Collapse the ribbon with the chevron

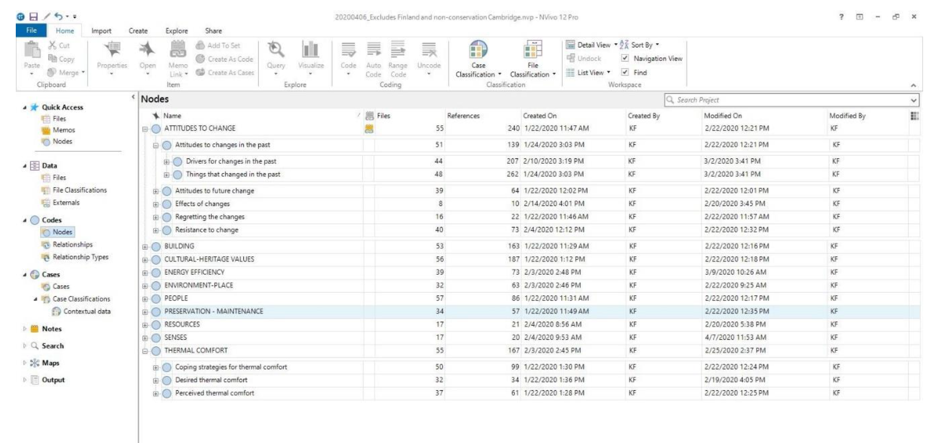click(913, 85)
